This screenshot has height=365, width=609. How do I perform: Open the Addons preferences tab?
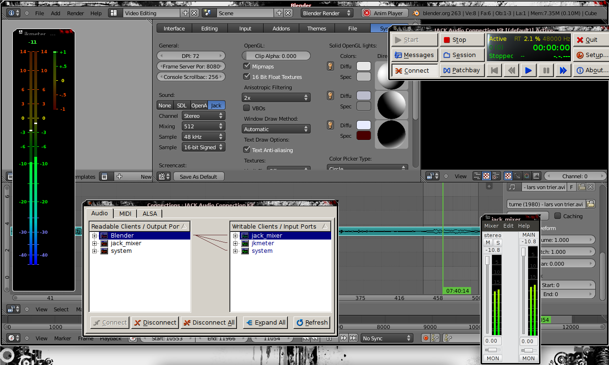(281, 29)
